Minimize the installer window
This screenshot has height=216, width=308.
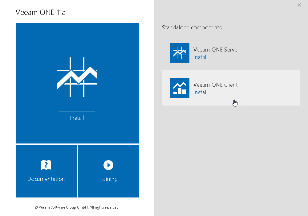tap(289, 5)
